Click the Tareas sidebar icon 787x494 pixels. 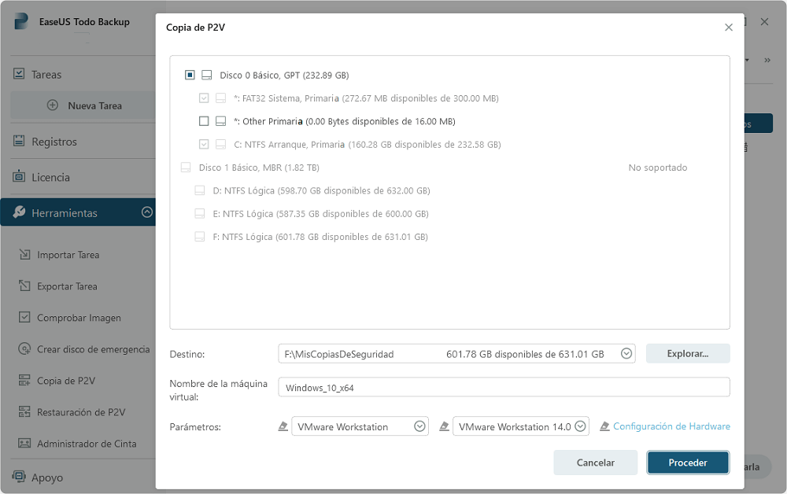19,75
